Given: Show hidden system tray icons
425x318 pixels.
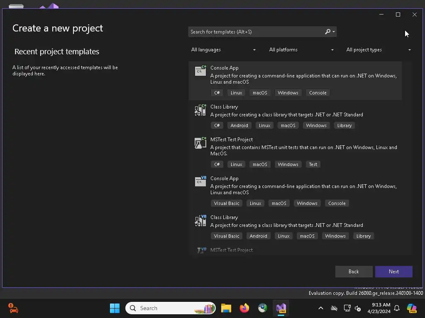Looking at the screenshot, I should [x=321, y=308].
